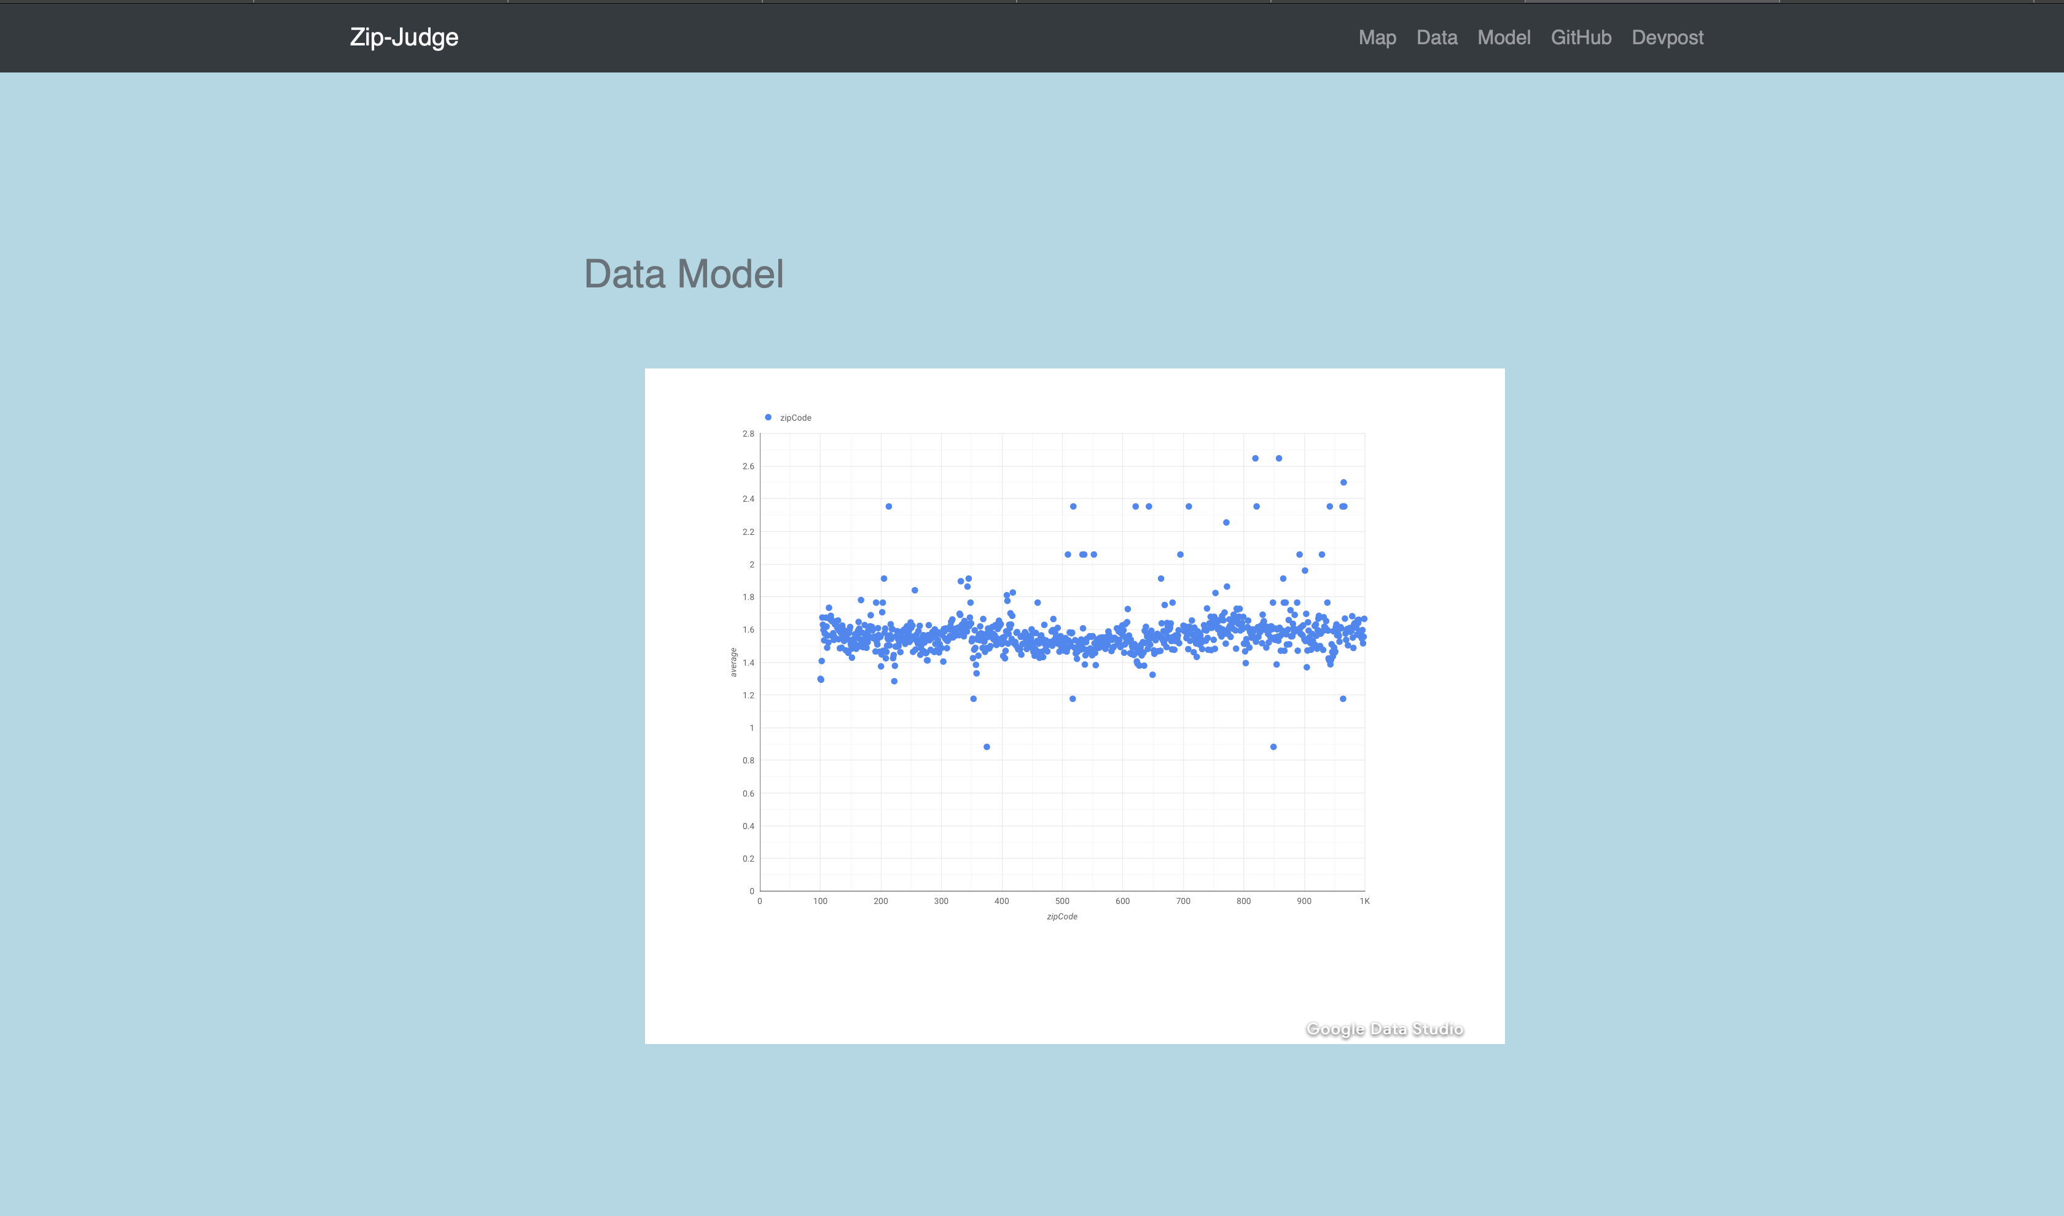Click the Zip-Judge brand title
This screenshot has width=2064, height=1216.
404,37
